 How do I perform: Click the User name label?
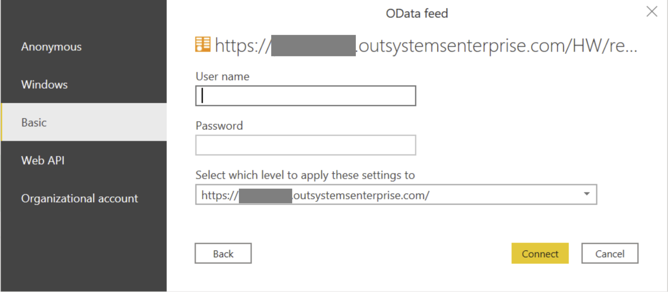[x=223, y=76]
